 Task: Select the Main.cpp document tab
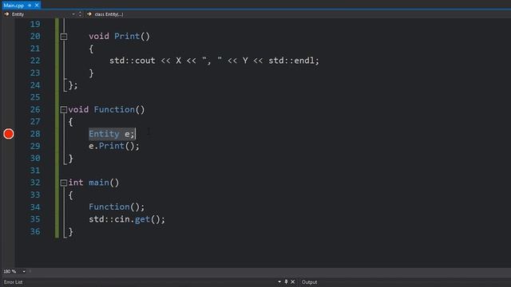(14, 6)
